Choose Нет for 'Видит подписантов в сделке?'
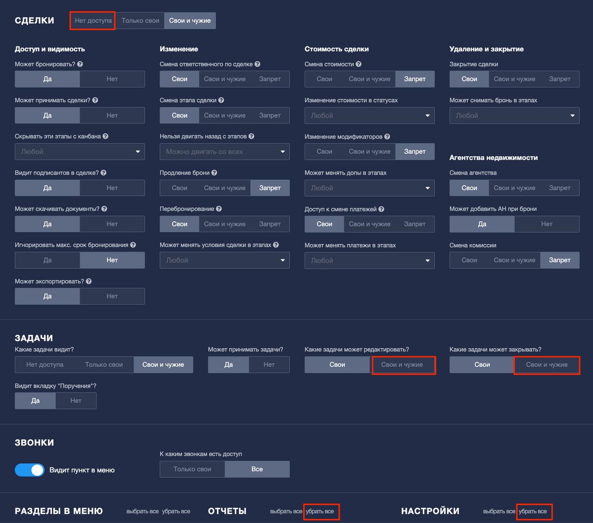Image resolution: width=593 pixels, height=523 pixels. point(112,187)
